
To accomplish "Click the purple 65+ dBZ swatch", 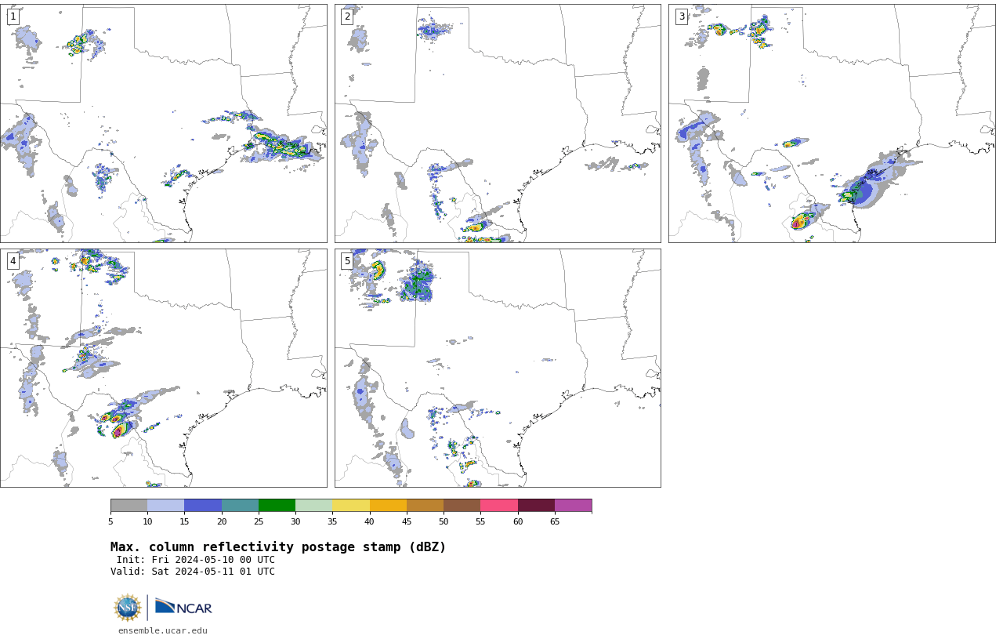I will tap(573, 505).
